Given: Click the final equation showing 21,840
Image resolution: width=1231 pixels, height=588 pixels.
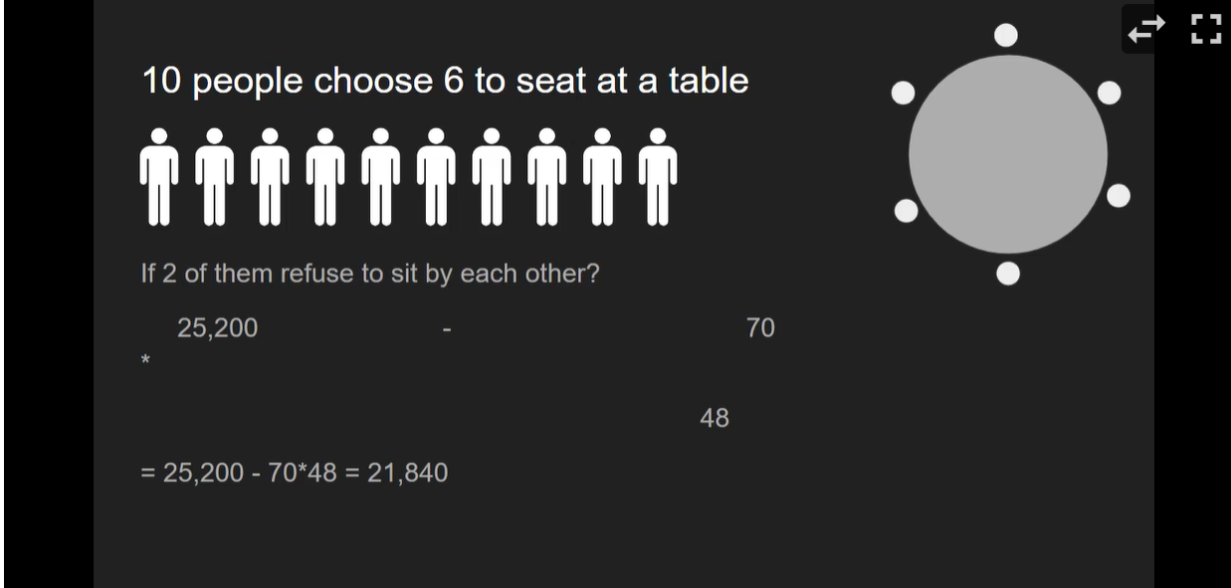Looking at the screenshot, I should 295,473.
